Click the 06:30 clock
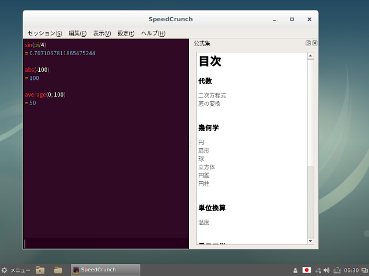The image size is (369, 276). point(351,270)
